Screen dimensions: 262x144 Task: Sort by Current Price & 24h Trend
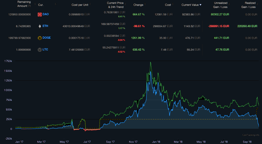pyautogui.click(x=116, y=5)
